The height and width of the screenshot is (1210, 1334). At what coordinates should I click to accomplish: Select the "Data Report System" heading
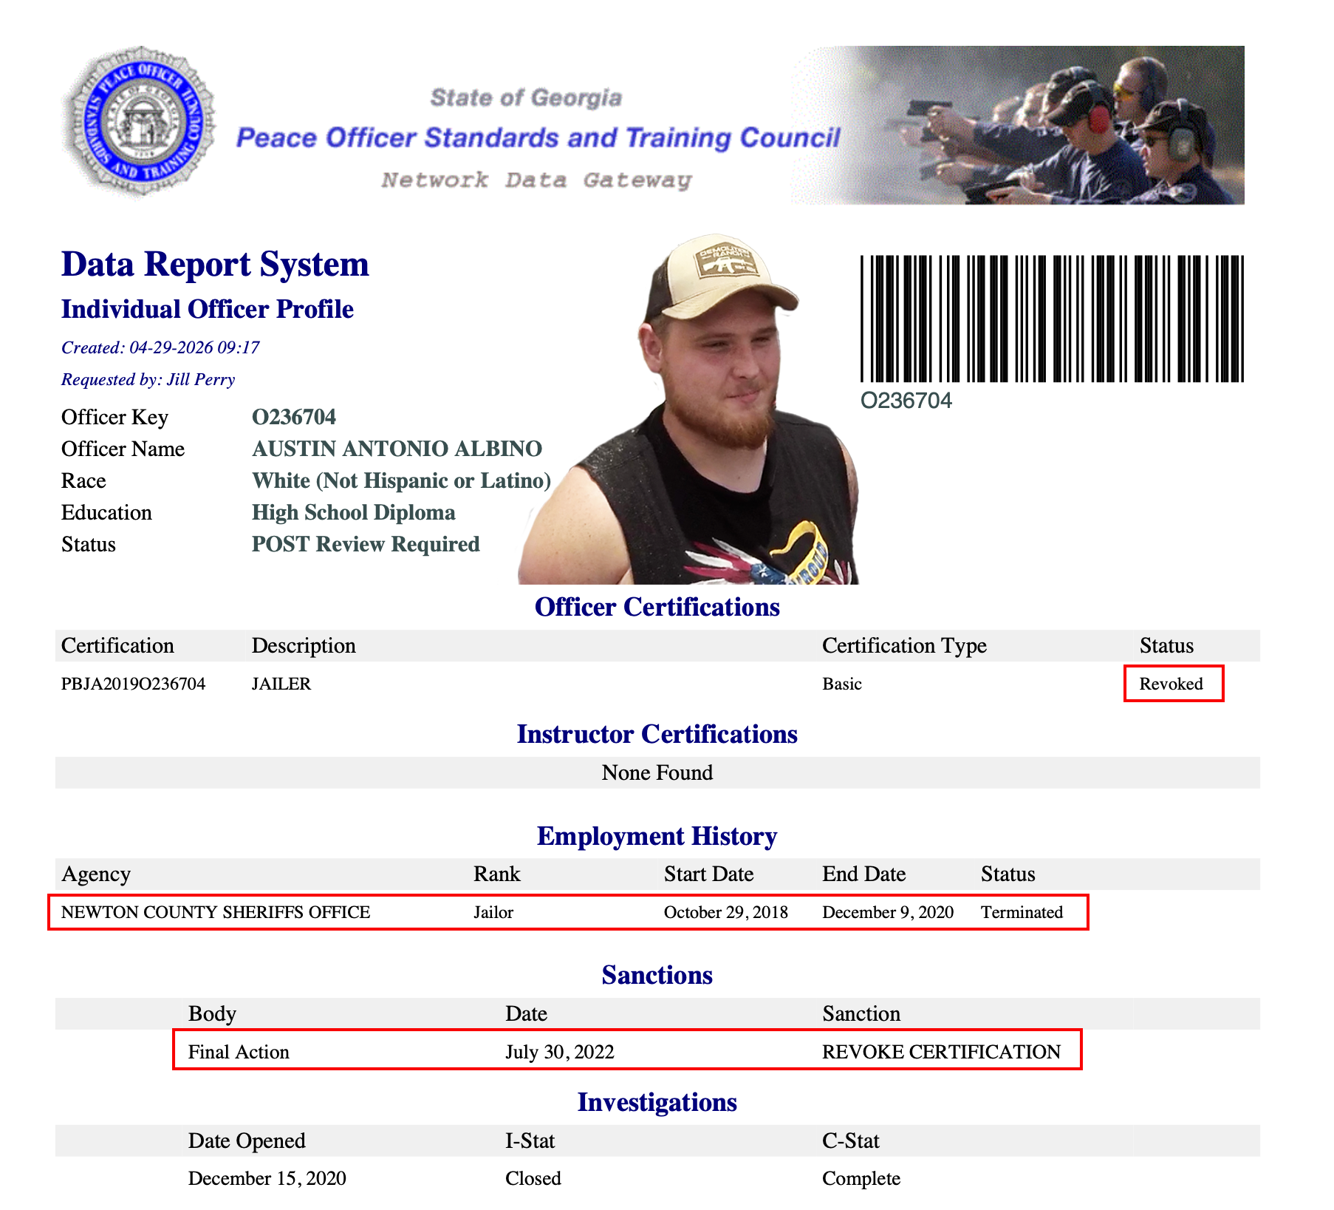[x=215, y=264]
